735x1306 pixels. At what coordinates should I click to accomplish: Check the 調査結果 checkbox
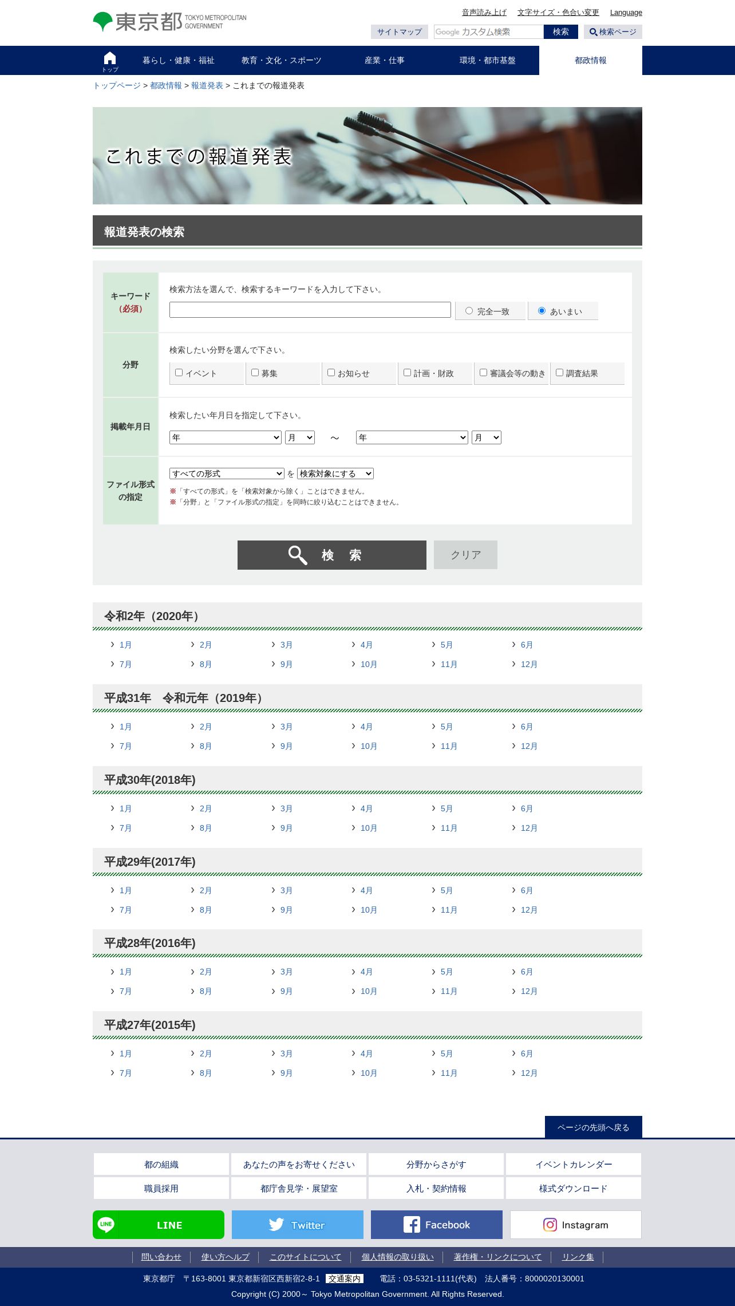pos(559,373)
